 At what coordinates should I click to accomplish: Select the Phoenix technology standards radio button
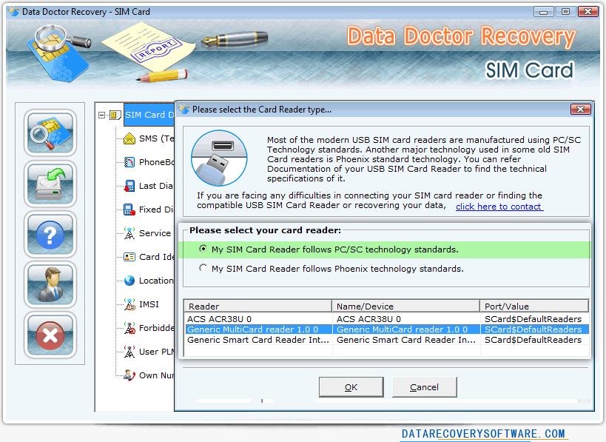click(x=203, y=268)
